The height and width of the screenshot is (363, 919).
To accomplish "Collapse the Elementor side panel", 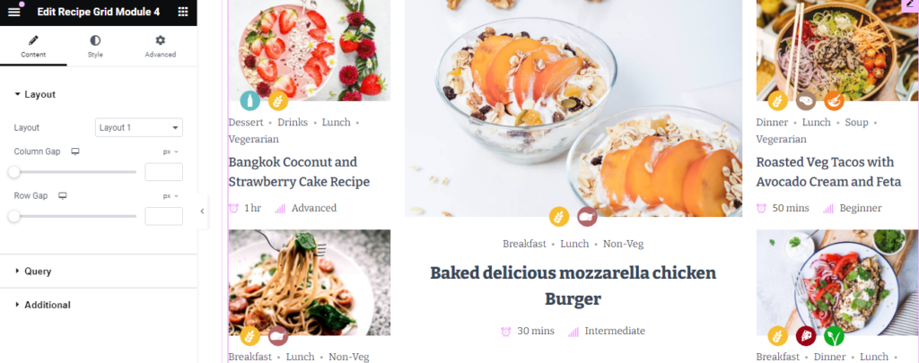I will coord(202,212).
